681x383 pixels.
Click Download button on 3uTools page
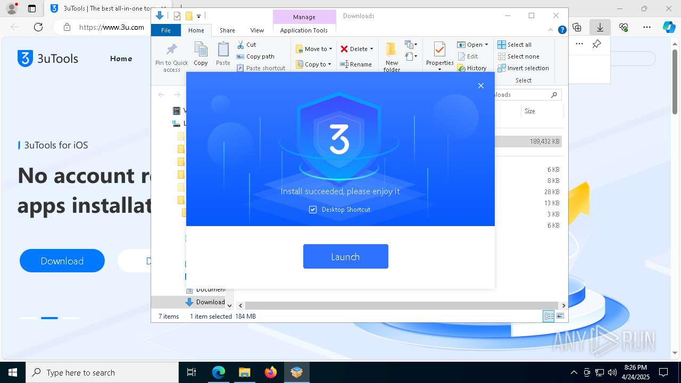tap(62, 261)
